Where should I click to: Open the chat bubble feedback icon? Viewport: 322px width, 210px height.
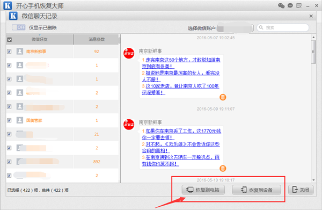(x=290, y=5)
